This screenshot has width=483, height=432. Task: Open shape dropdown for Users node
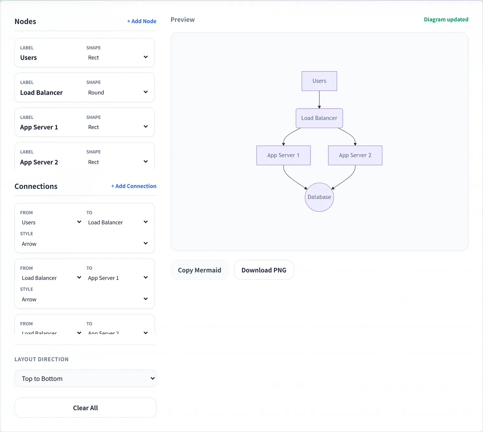[118, 57]
